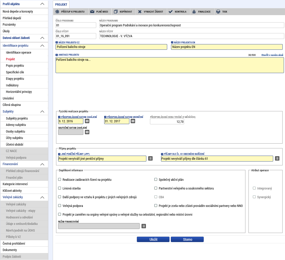Screen dimensions: 285x260
Task: Click the Vymazat žádost cross icon
Action: click(x=140, y=12)
